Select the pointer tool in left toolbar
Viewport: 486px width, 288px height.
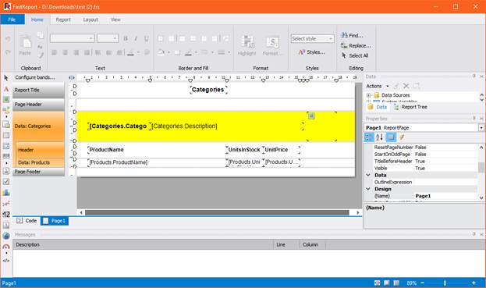click(6, 78)
